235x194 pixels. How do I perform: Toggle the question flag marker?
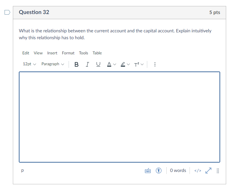pyautogui.click(x=7, y=12)
